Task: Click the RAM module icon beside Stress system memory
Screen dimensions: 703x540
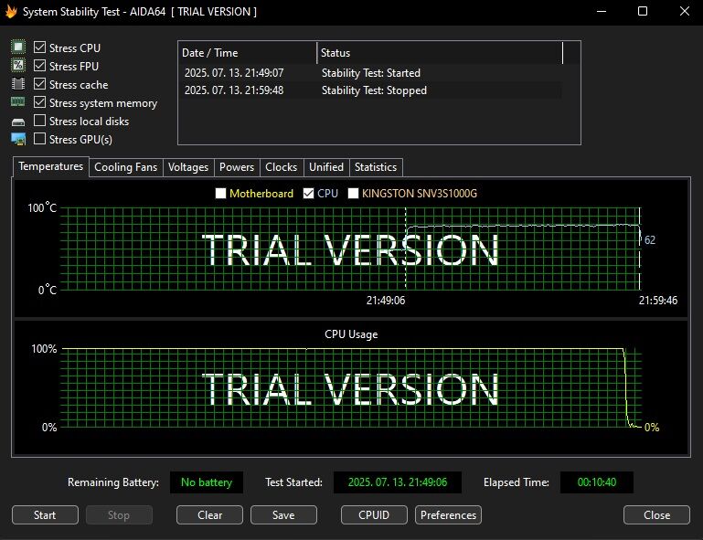Action: (18, 101)
